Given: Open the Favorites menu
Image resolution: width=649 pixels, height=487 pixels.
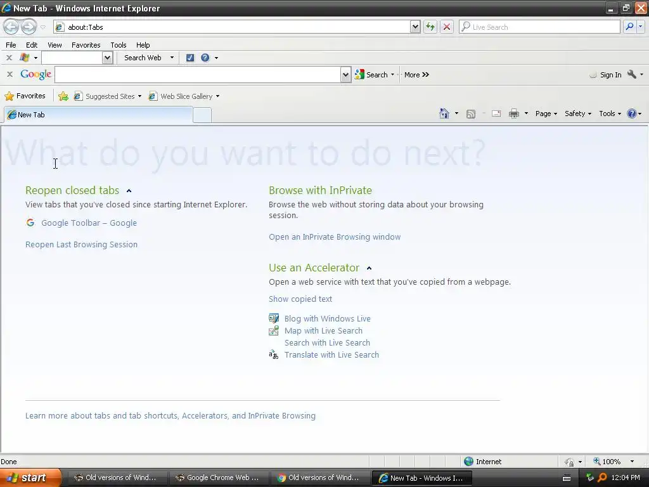Looking at the screenshot, I should (x=86, y=45).
